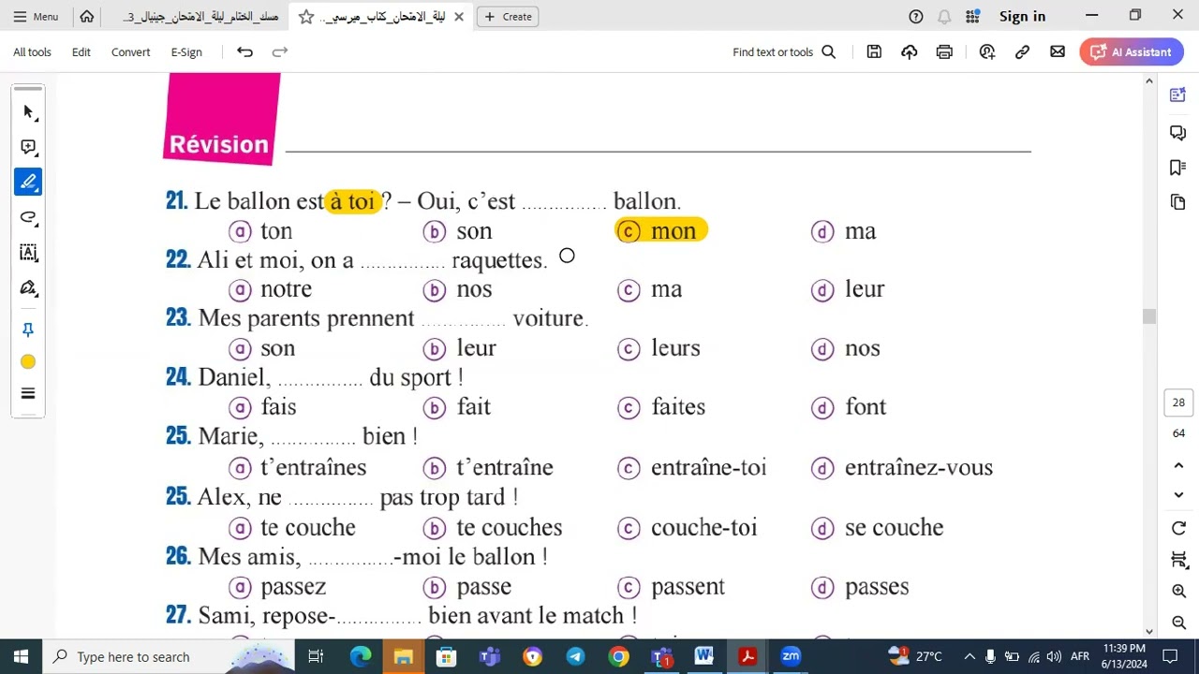Open the page thumbnails panel
The width and height of the screenshot is (1199, 674).
point(1178,202)
